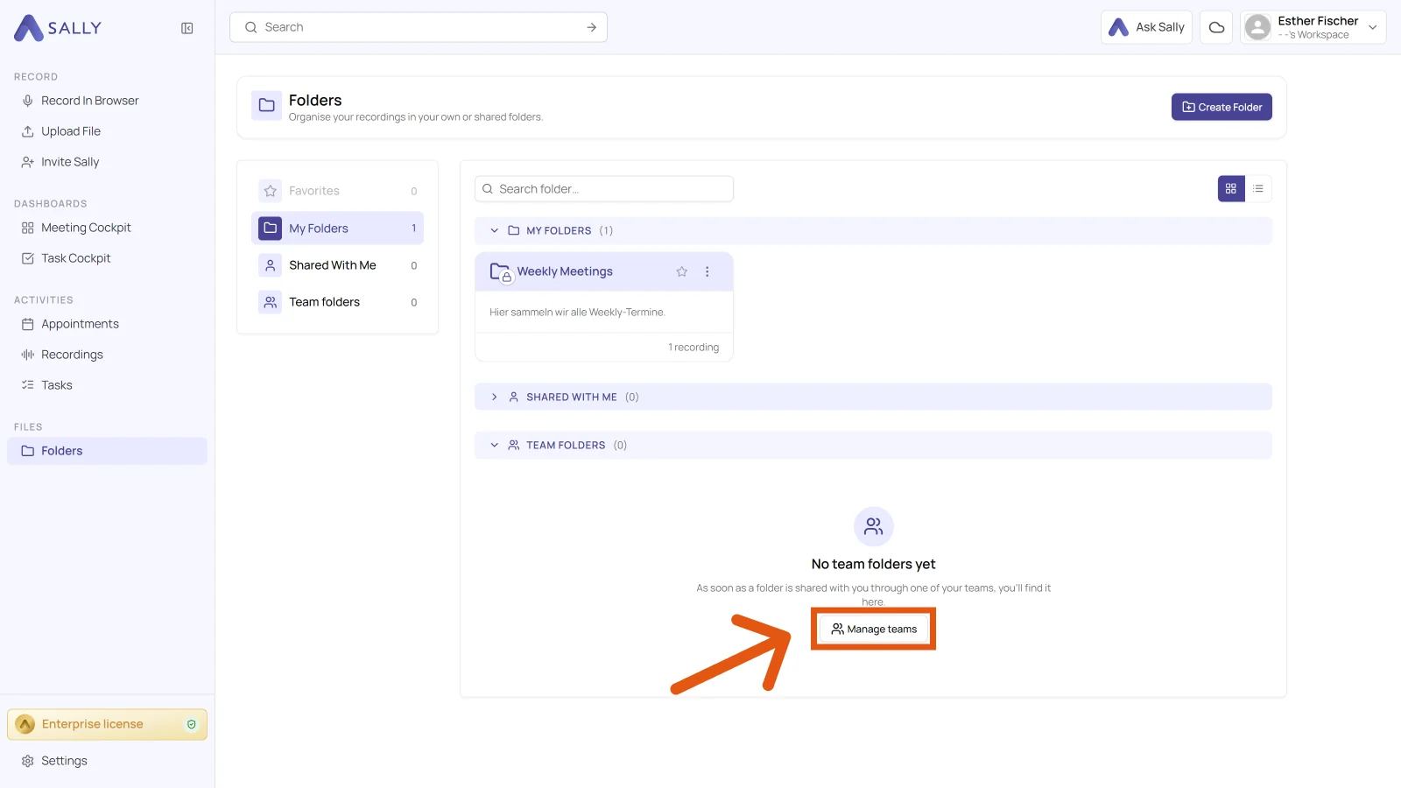This screenshot has width=1401, height=788.
Task: Expand the SHARED WITH ME section
Action: click(x=495, y=397)
